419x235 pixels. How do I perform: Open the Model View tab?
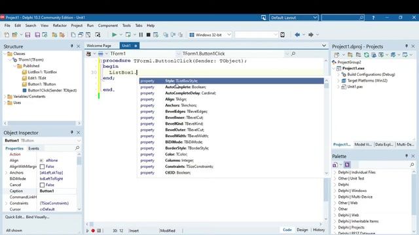coord(363,144)
